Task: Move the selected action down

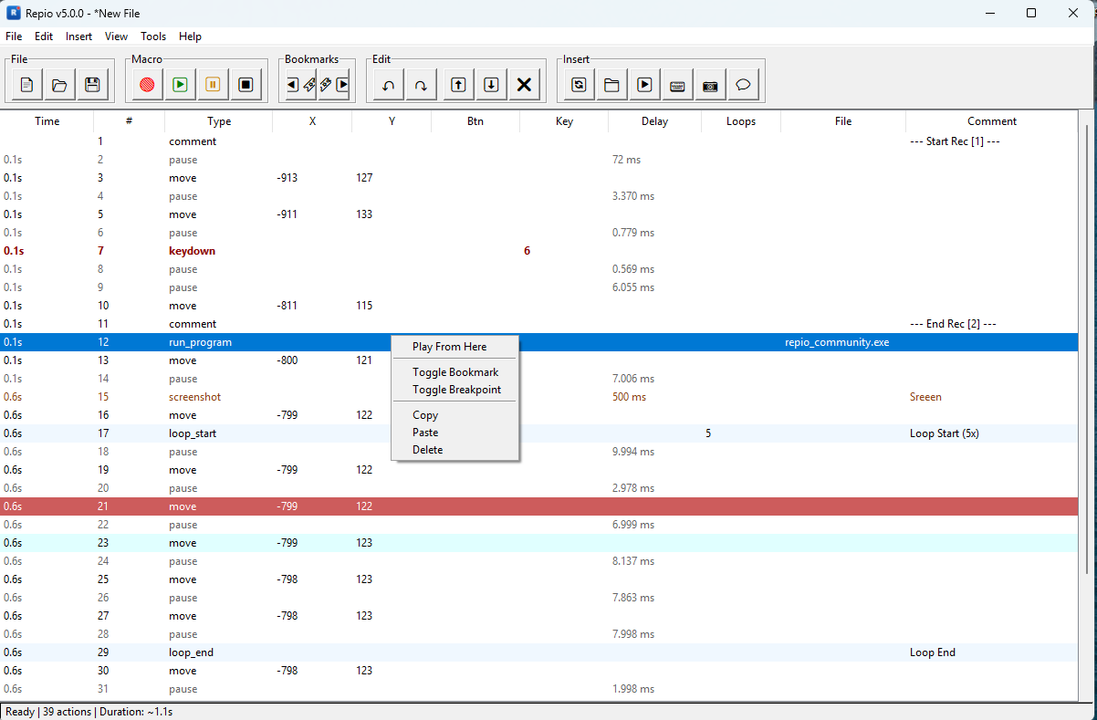Action: 490,84
